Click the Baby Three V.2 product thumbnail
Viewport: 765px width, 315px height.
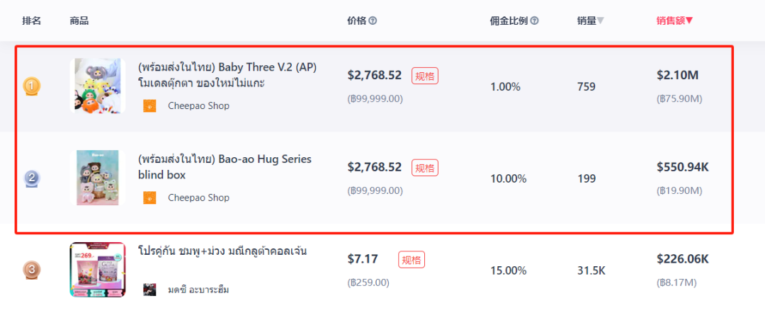tap(97, 86)
